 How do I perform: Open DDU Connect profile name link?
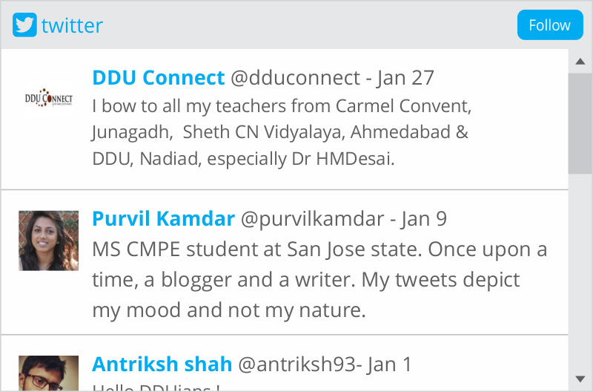(x=158, y=77)
